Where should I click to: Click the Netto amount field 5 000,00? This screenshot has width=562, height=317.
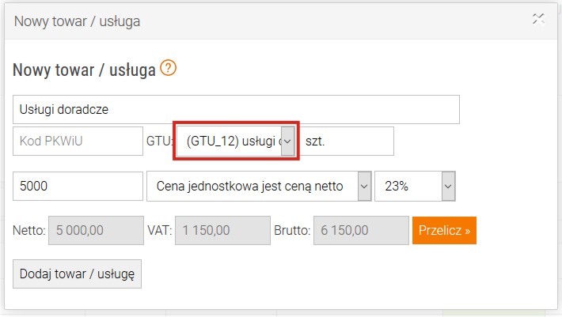pyautogui.click(x=96, y=230)
